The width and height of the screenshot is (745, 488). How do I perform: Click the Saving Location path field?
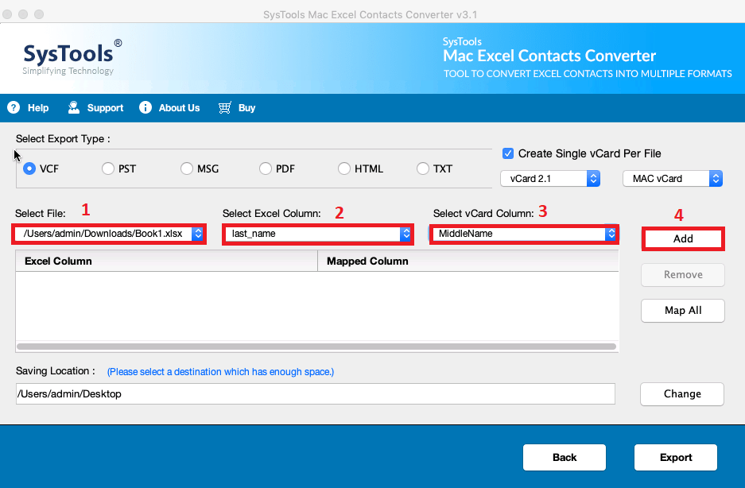pyautogui.click(x=314, y=393)
